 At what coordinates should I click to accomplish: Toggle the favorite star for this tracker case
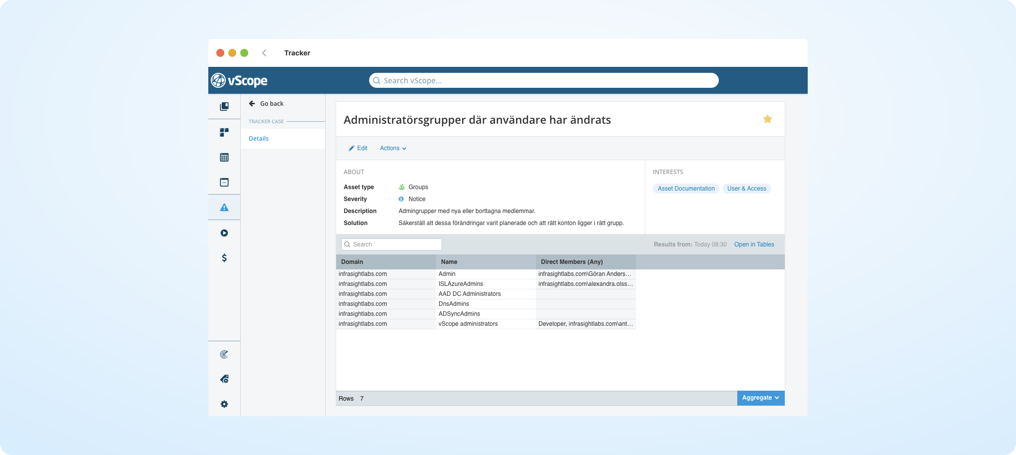[x=768, y=119]
